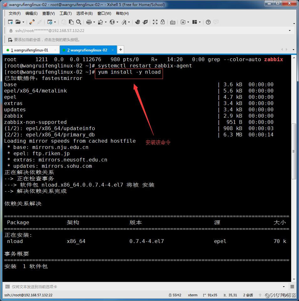Open the 查看(V) menu
Image resolution: width=299 pixels, height=301 pixels.
[48, 13]
